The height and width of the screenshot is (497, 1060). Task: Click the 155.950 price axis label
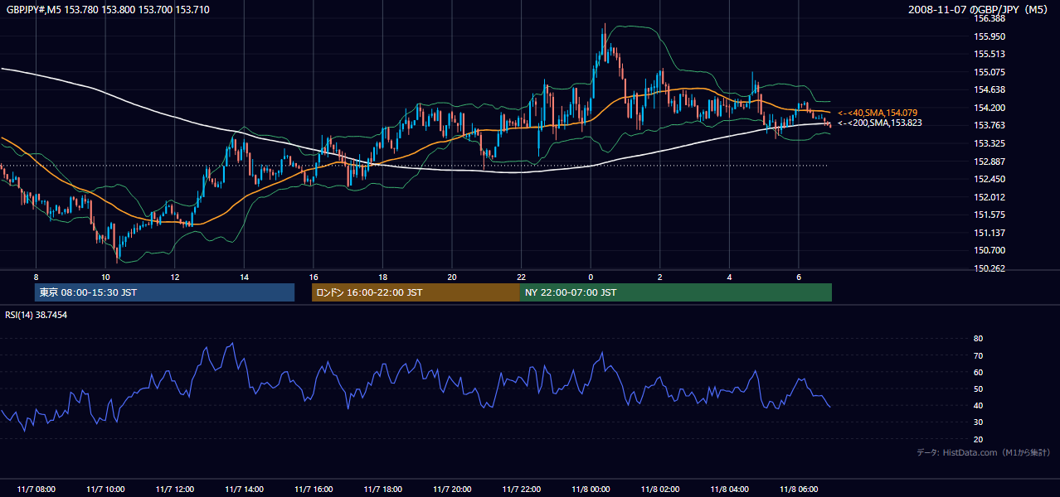990,36
